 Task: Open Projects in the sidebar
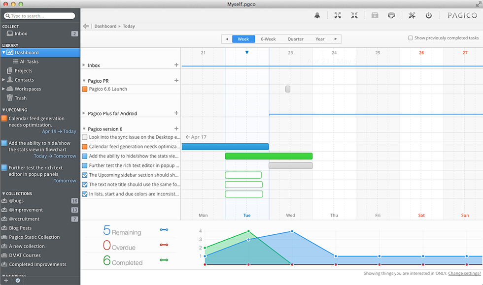[24, 71]
